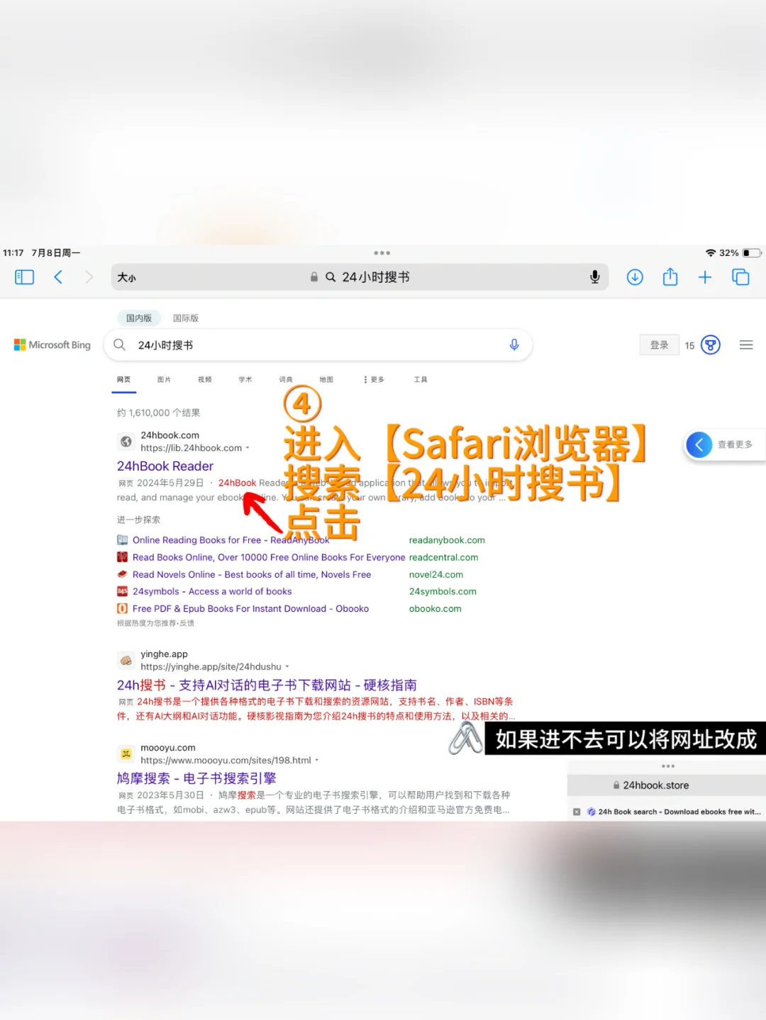Viewport: 766px width, 1020px height.
Task: Open Read Novels Online Best books link
Action: 252,575
